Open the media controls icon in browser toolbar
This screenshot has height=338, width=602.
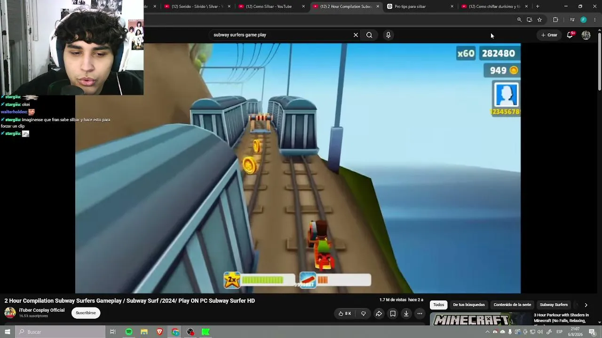[572, 20]
